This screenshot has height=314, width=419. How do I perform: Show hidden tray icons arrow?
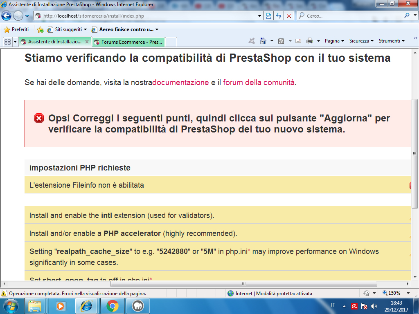344,306
